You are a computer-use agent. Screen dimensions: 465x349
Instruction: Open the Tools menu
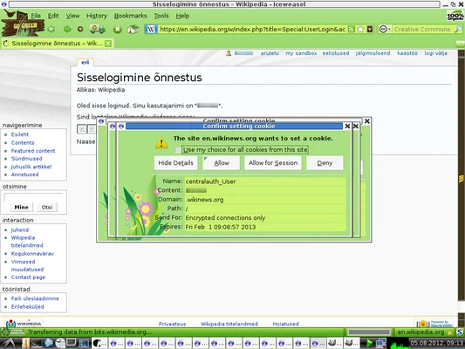(x=161, y=16)
